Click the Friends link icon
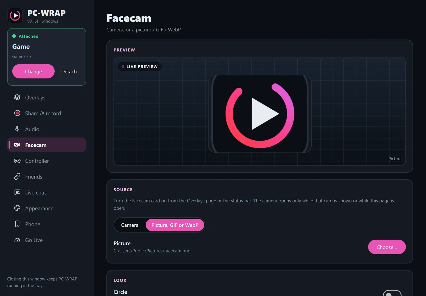This screenshot has height=296, width=426. click(x=17, y=177)
